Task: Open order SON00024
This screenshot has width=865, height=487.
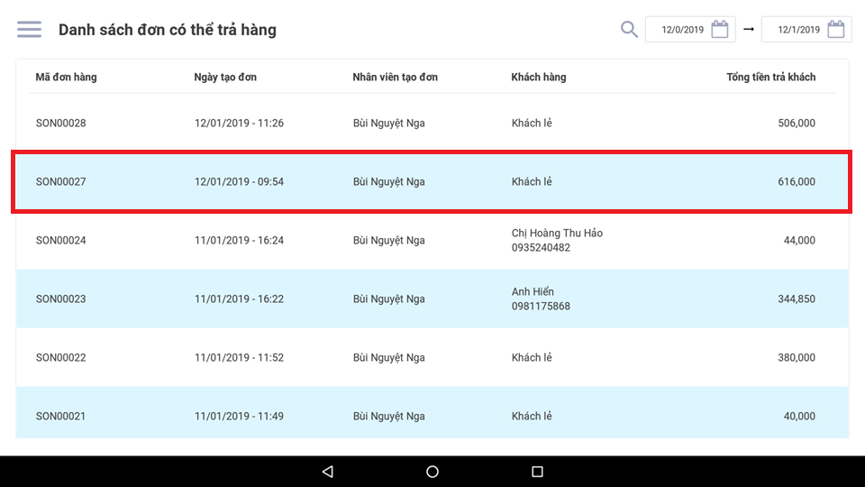Action: click(61, 241)
